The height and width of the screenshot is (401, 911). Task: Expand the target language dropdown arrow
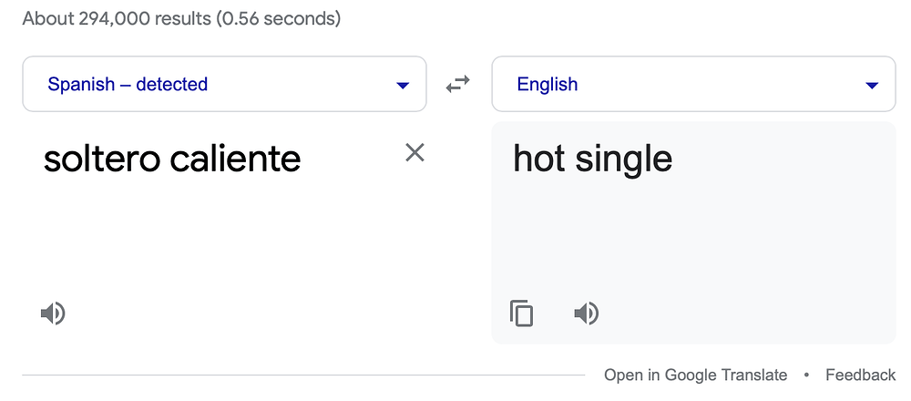pyautogui.click(x=872, y=86)
